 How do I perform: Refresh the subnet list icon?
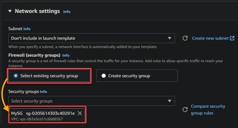tap(185, 38)
